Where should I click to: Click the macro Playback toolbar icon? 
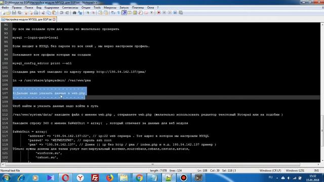(x=170, y=13)
